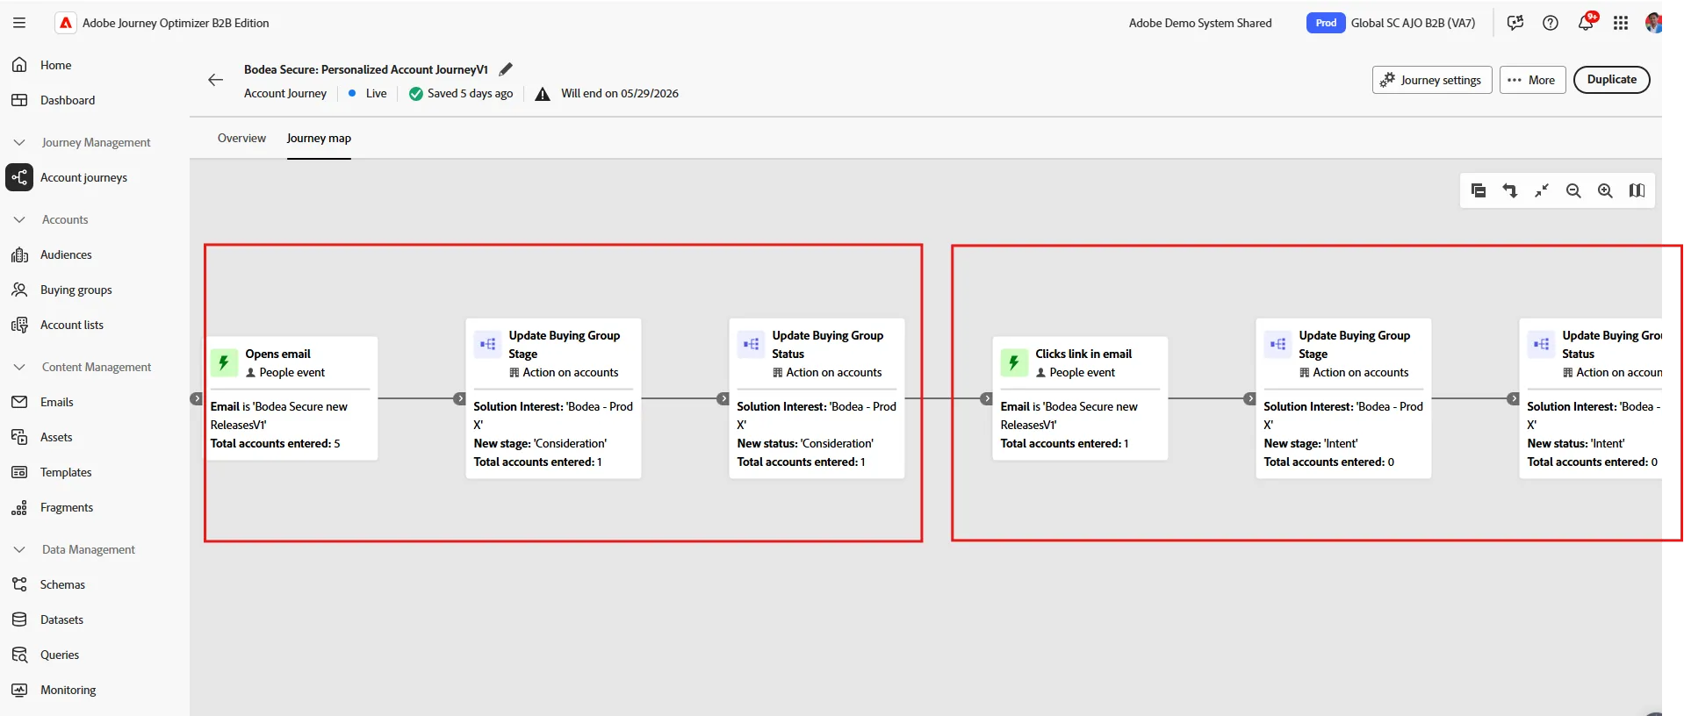Screen dimensions: 1684x716
Task: Zoom out of the journey map
Action: click(1573, 190)
